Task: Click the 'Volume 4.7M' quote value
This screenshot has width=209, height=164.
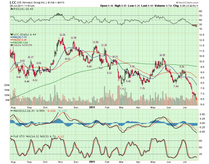Action: tap(163, 6)
